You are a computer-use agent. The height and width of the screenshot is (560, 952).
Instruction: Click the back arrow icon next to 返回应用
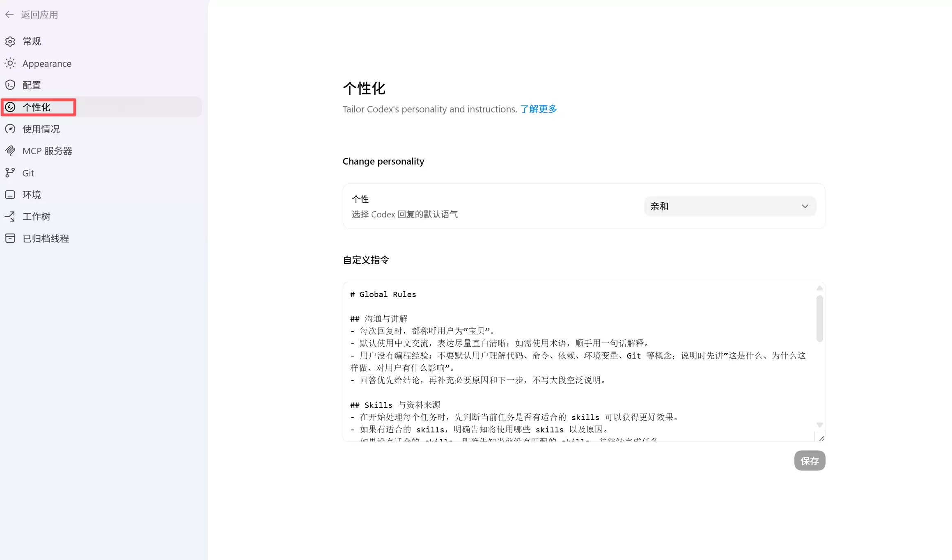[x=9, y=15]
